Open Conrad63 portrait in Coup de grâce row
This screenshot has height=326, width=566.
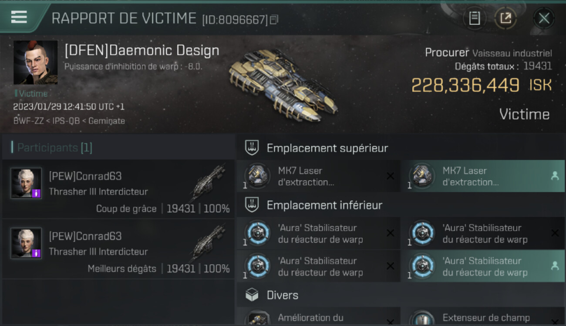26,183
